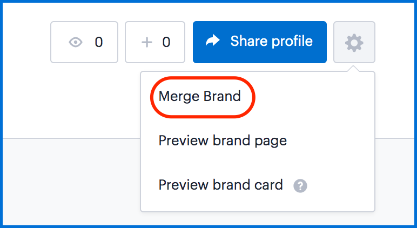Choose Preview brand card option

coord(220,185)
